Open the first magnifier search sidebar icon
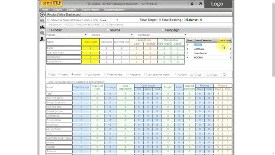 (x=42, y=21)
